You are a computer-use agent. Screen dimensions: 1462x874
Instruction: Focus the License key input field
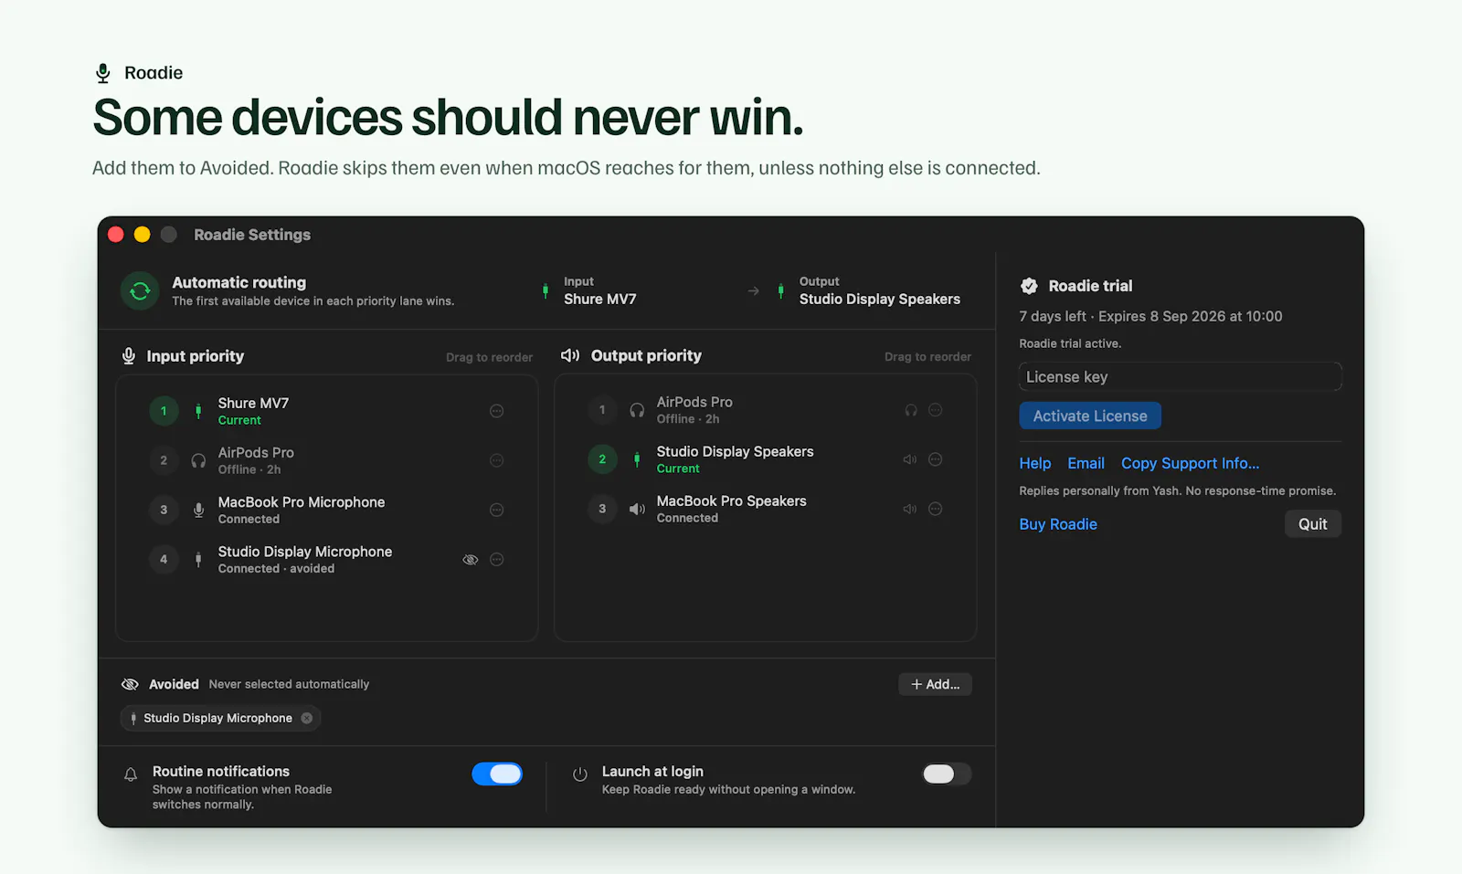[1181, 377]
